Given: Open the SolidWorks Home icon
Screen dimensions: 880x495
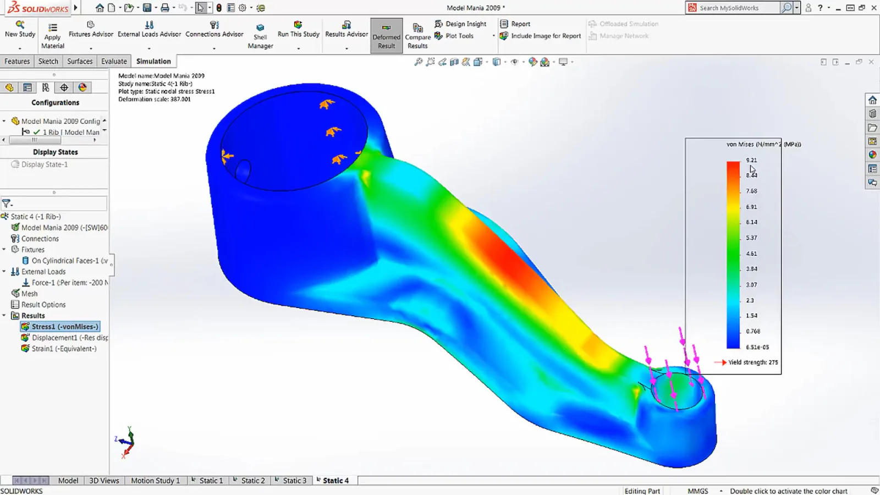Looking at the screenshot, I should [x=100, y=8].
